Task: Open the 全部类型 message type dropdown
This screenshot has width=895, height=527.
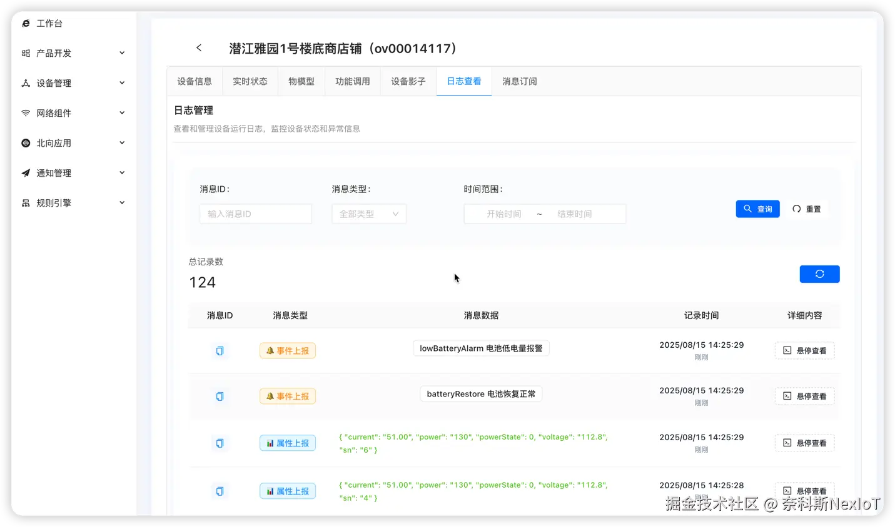Action: click(x=369, y=214)
